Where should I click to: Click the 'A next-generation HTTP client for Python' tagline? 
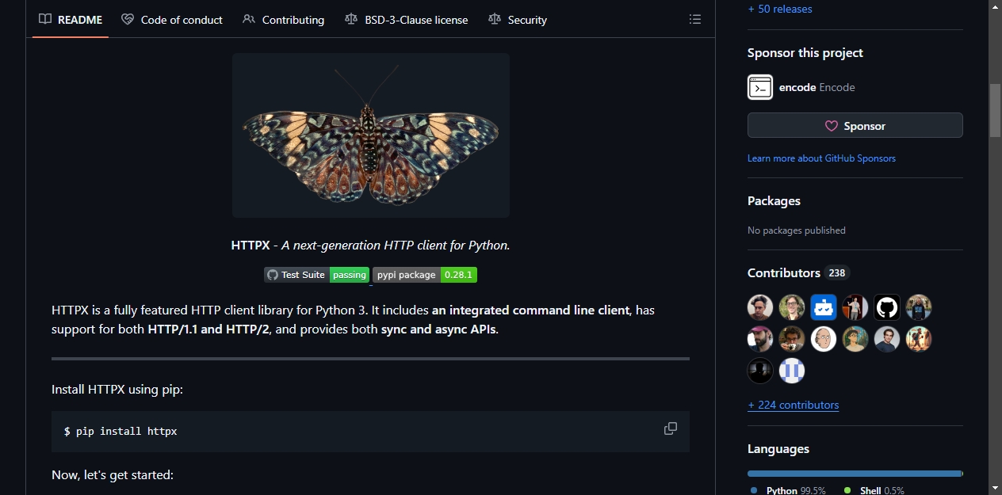point(396,246)
